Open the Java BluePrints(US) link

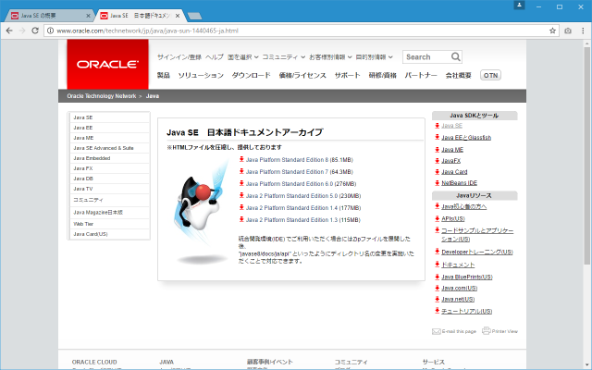click(x=467, y=277)
